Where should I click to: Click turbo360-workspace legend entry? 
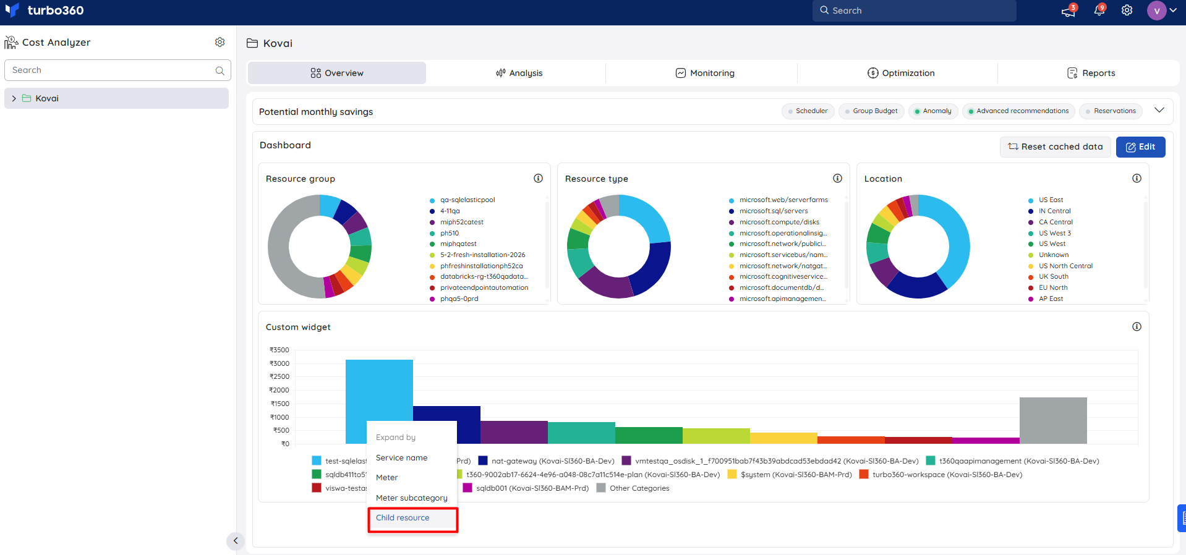click(x=941, y=475)
